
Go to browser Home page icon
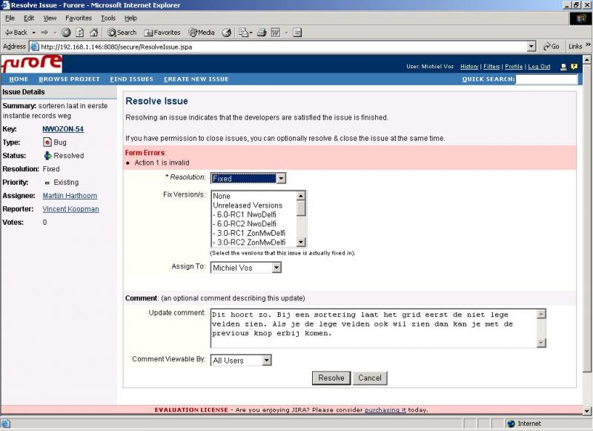point(93,33)
